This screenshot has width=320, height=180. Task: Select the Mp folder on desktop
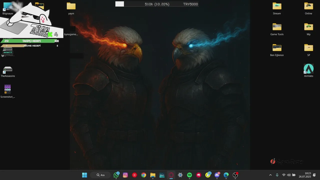(x=308, y=29)
